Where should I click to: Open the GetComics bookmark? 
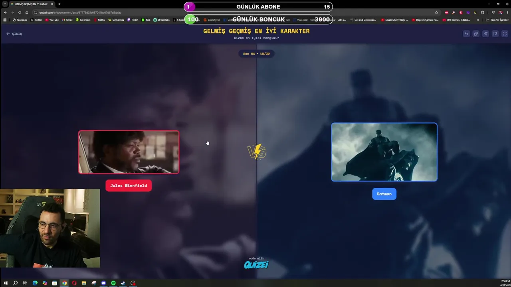[x=116, y=20]
